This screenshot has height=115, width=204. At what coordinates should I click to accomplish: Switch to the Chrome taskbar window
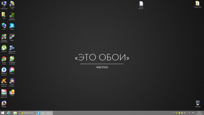(x=27, y=113)
